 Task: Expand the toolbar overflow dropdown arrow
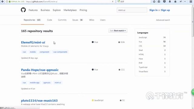(185, 2)
